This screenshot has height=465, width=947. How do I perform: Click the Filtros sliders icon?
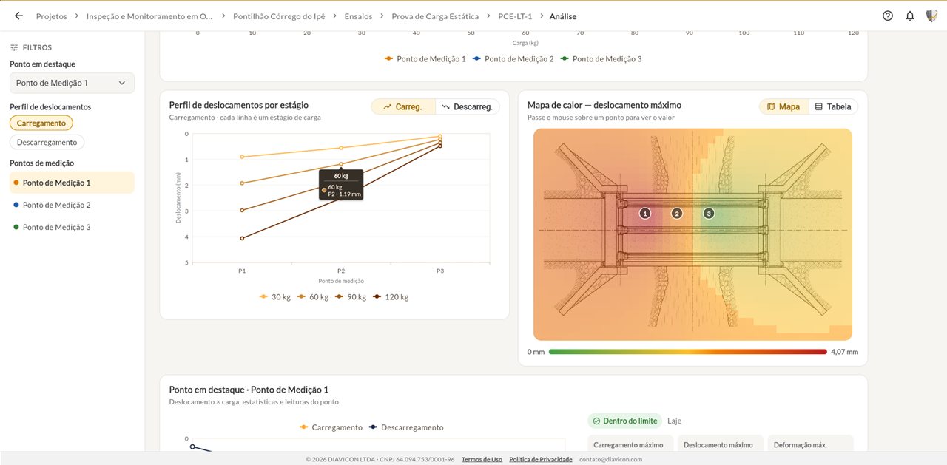(14, 47)
